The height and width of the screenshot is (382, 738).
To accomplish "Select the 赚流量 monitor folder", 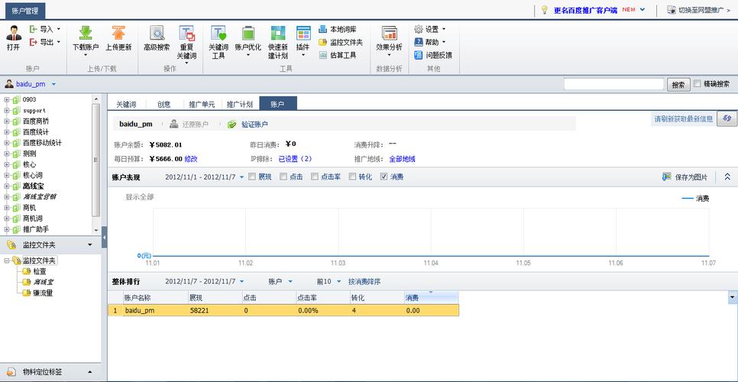I will click(x=42, y=293).
